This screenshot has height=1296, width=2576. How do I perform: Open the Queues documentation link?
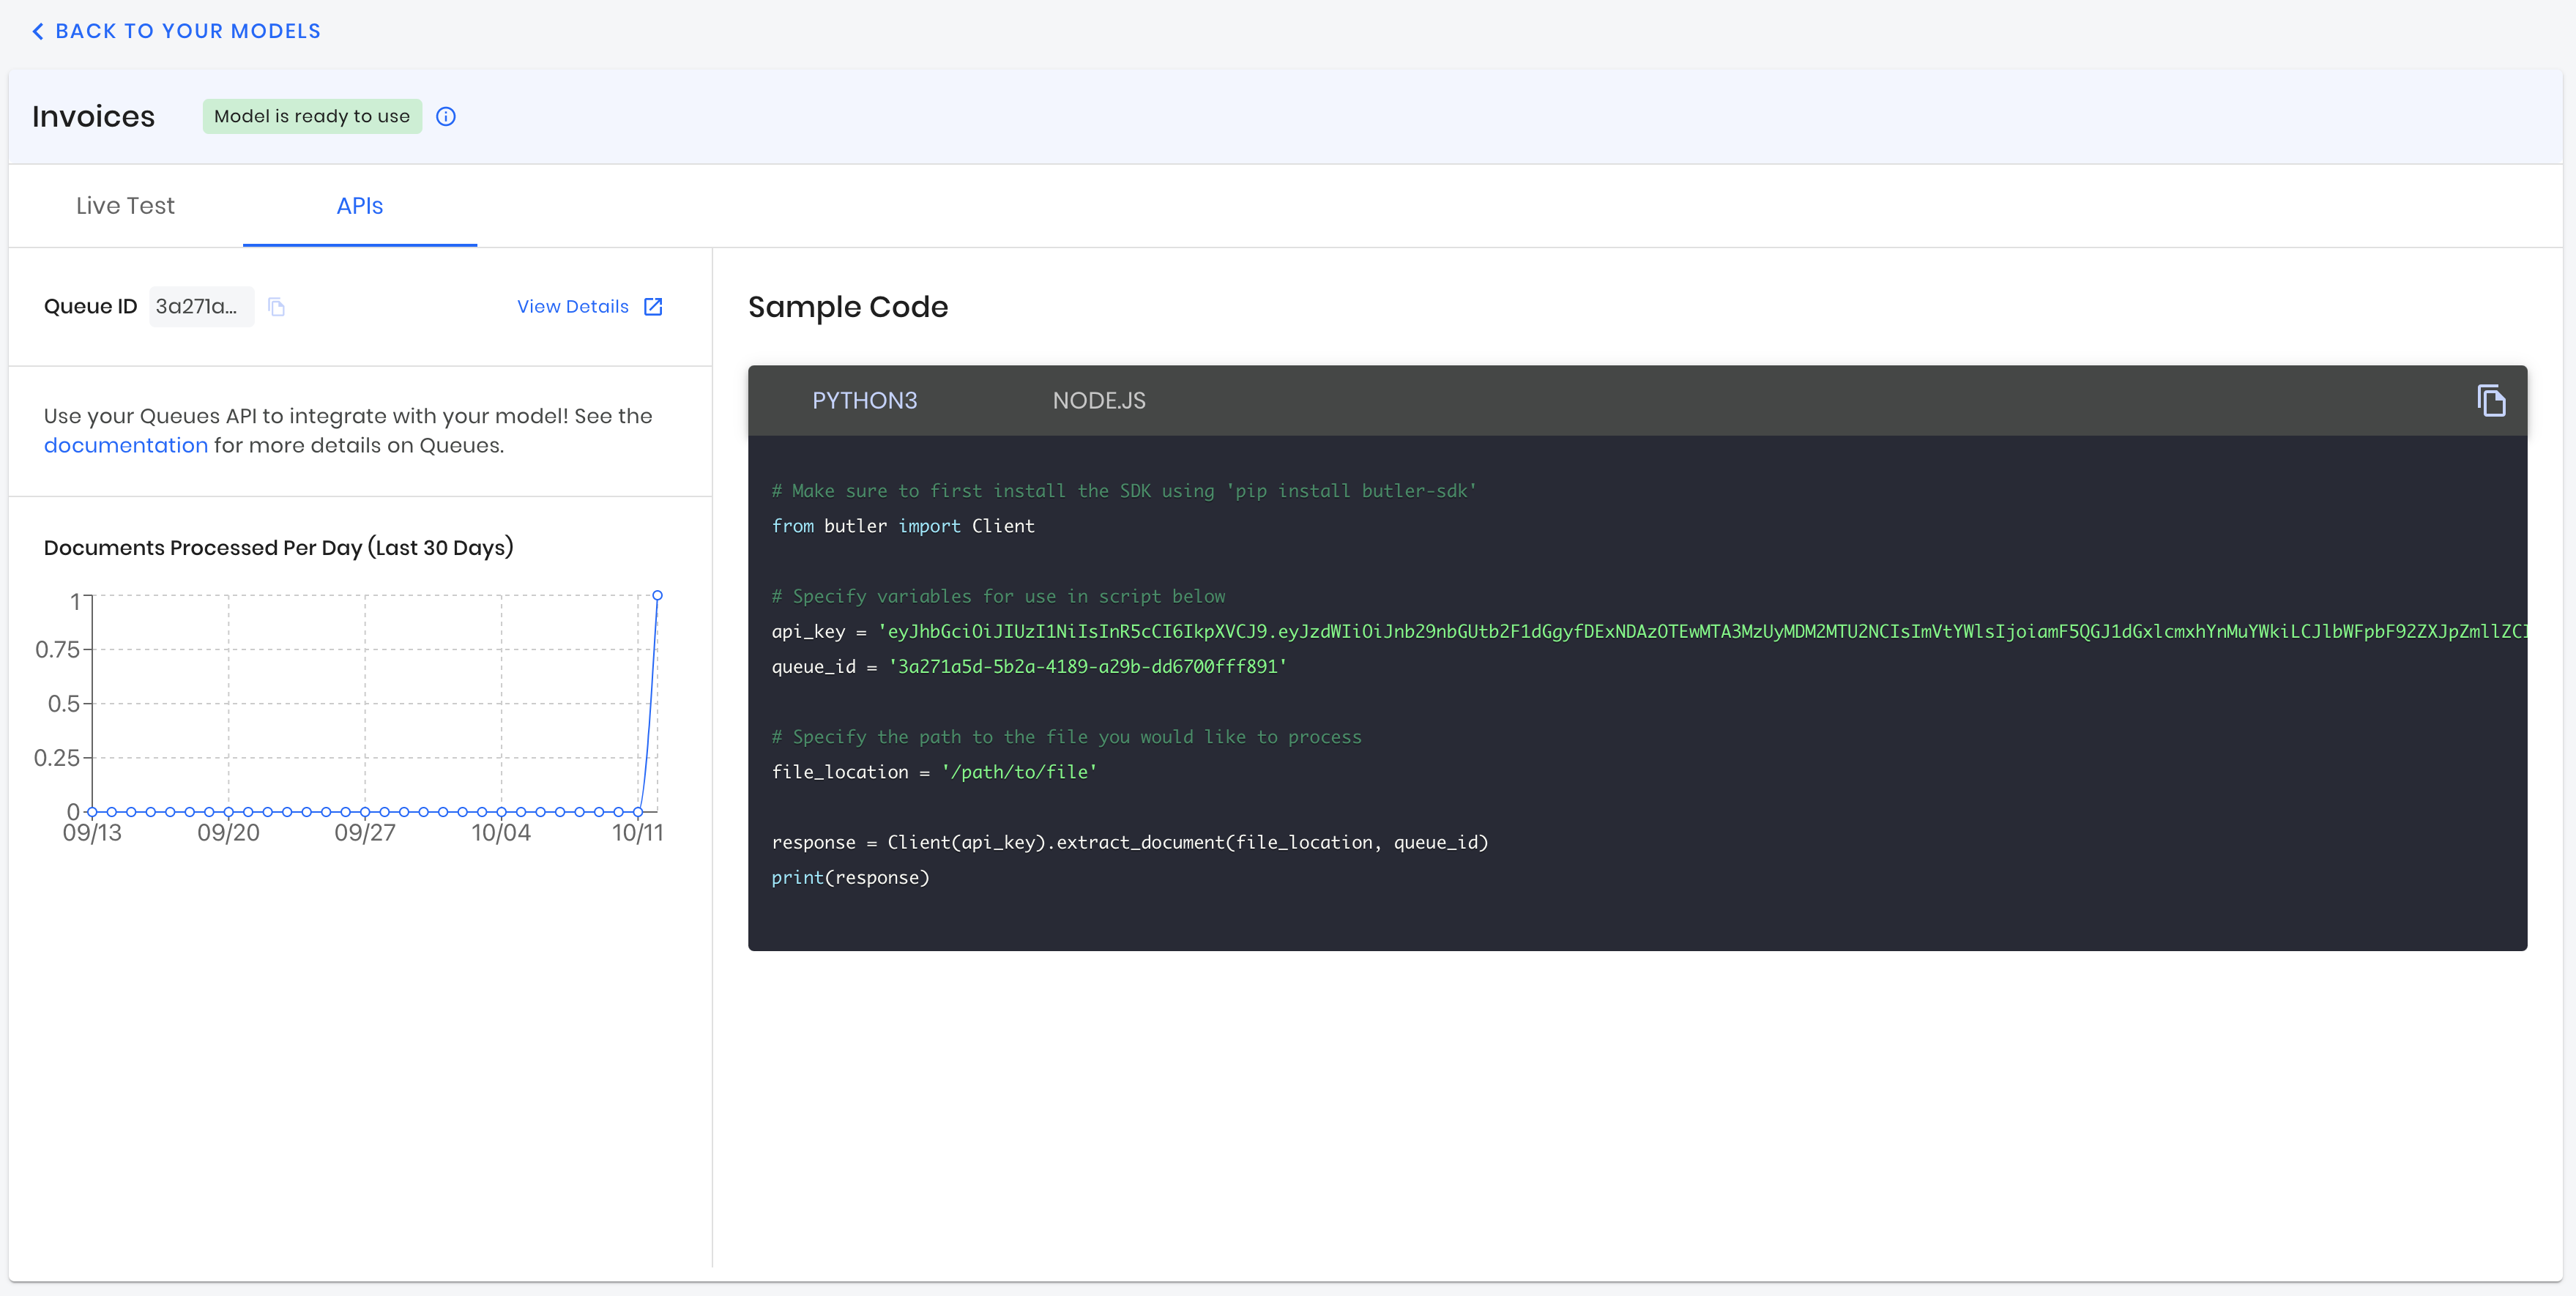point(126,445)
